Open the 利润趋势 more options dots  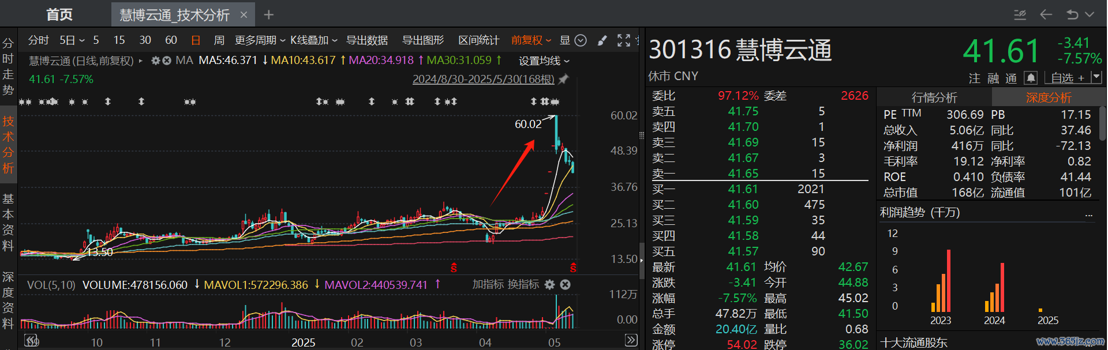pos(1089,215)
